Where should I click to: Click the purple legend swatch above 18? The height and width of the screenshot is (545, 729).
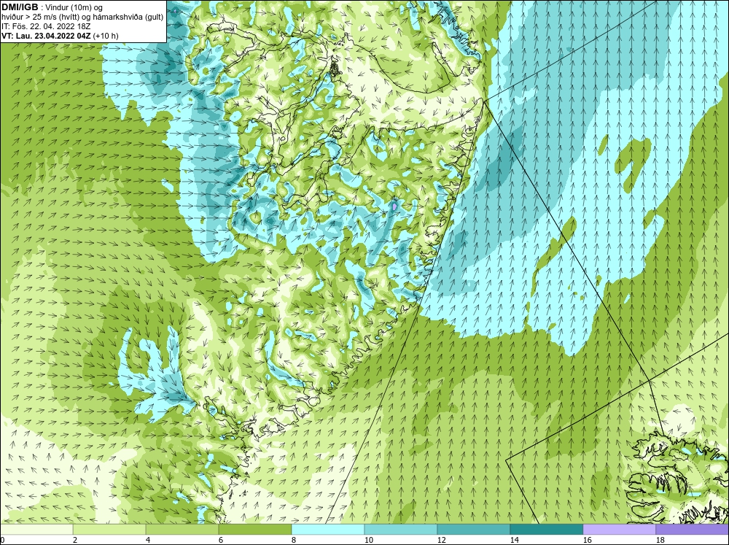pos(693,530)
